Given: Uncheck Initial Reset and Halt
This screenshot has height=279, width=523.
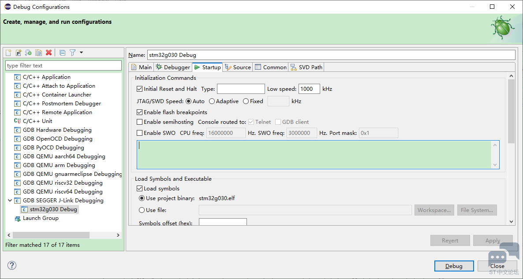Looking at the screenshot, I should [x=140, y=89].
